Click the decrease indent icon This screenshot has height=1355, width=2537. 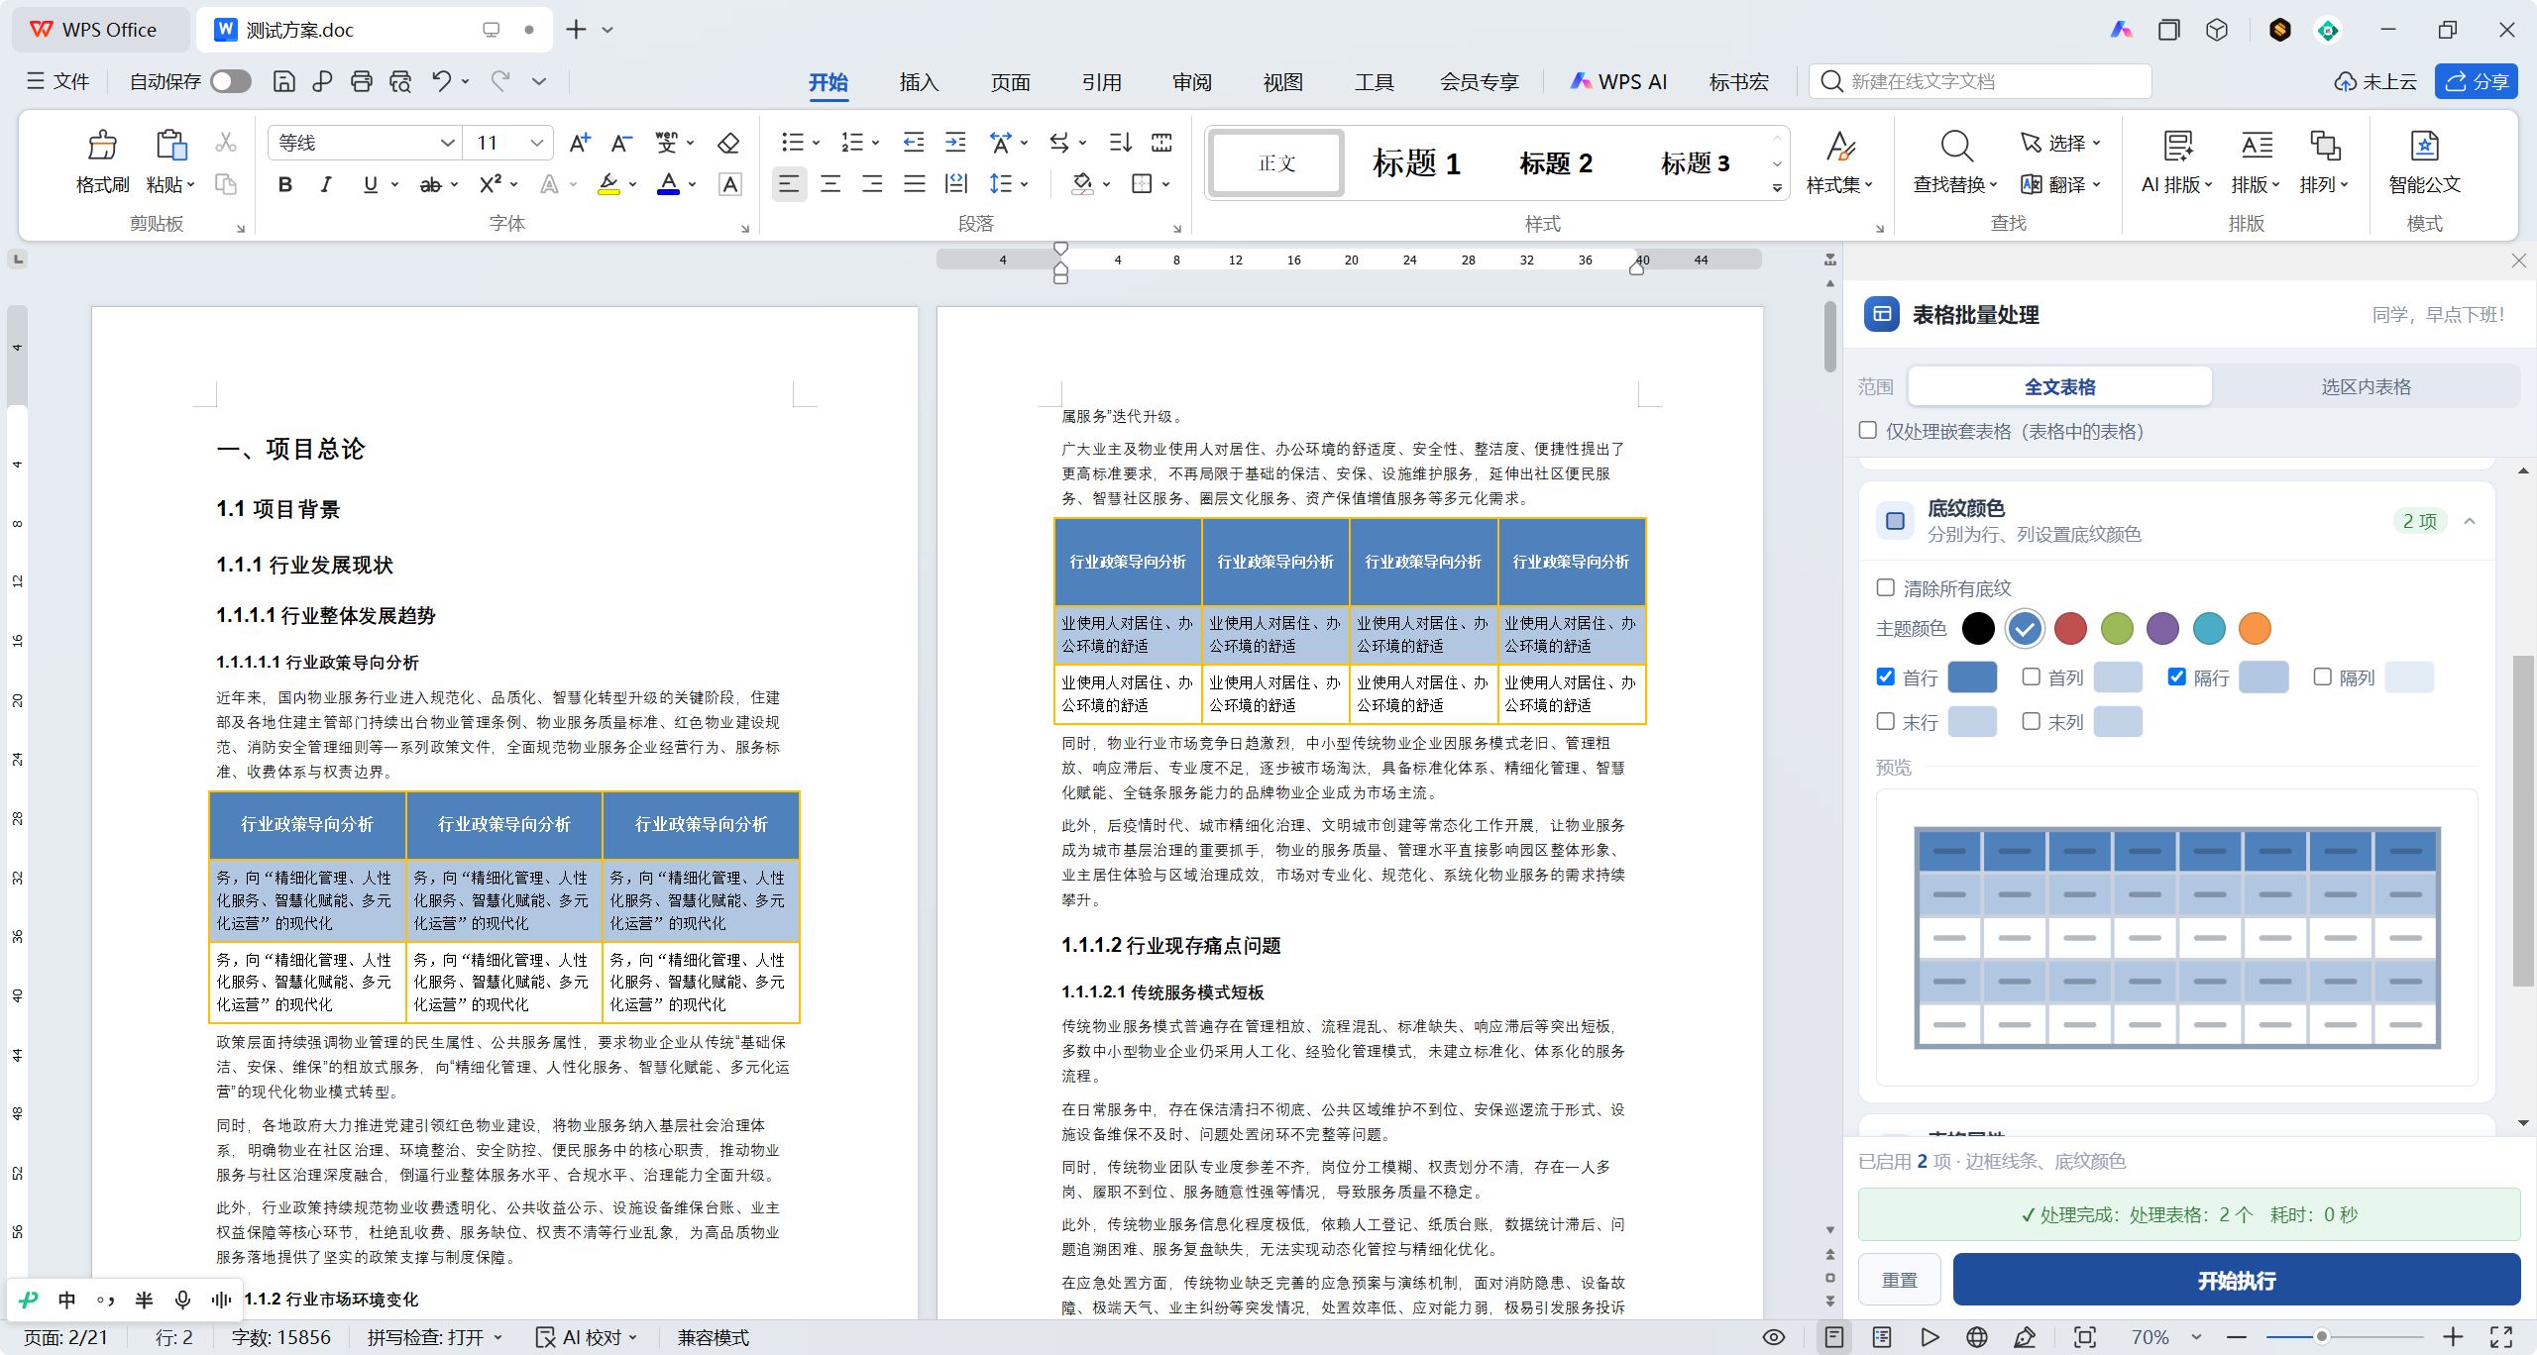913,144
